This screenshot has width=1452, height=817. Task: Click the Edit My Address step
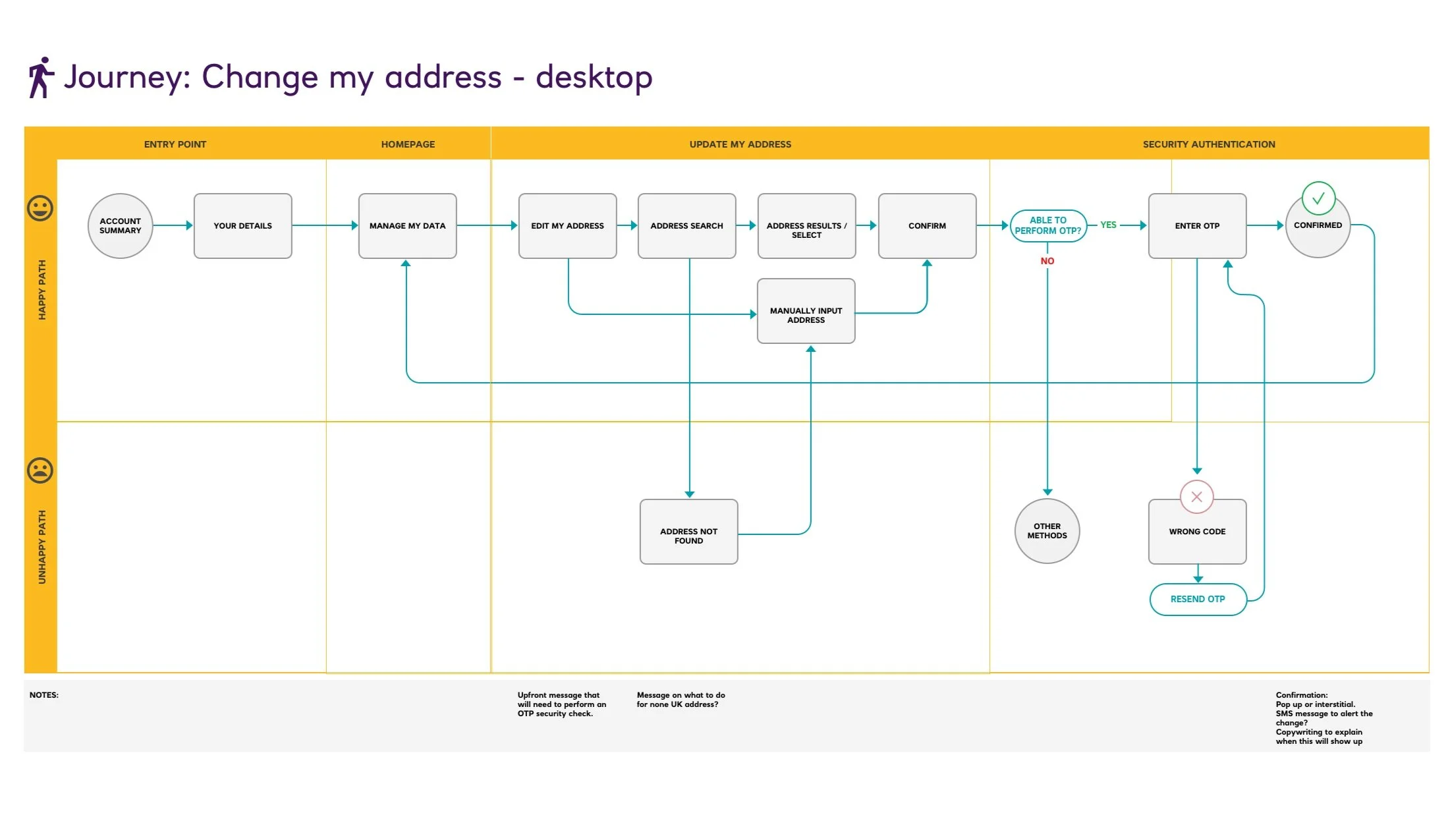point(567,226)
